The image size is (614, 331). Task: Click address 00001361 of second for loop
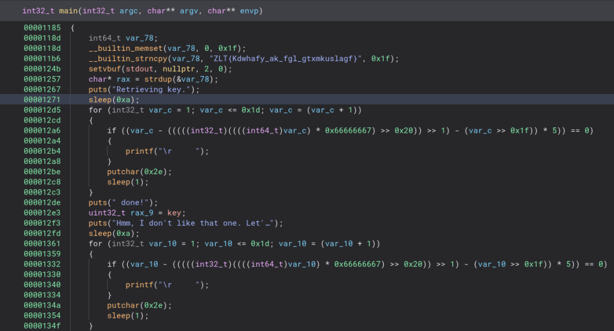(42, 244)
